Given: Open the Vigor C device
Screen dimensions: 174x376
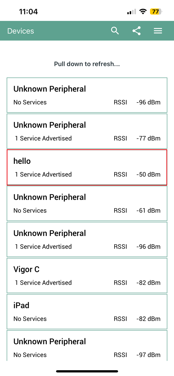Looking at the screenshot, I should pyautogui.click(x=87, y=275).
